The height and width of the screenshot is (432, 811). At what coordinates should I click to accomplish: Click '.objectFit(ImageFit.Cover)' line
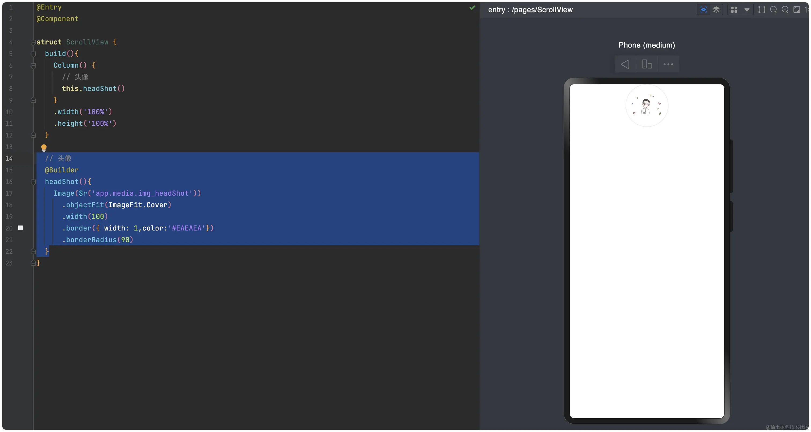(x=117, y=205)
